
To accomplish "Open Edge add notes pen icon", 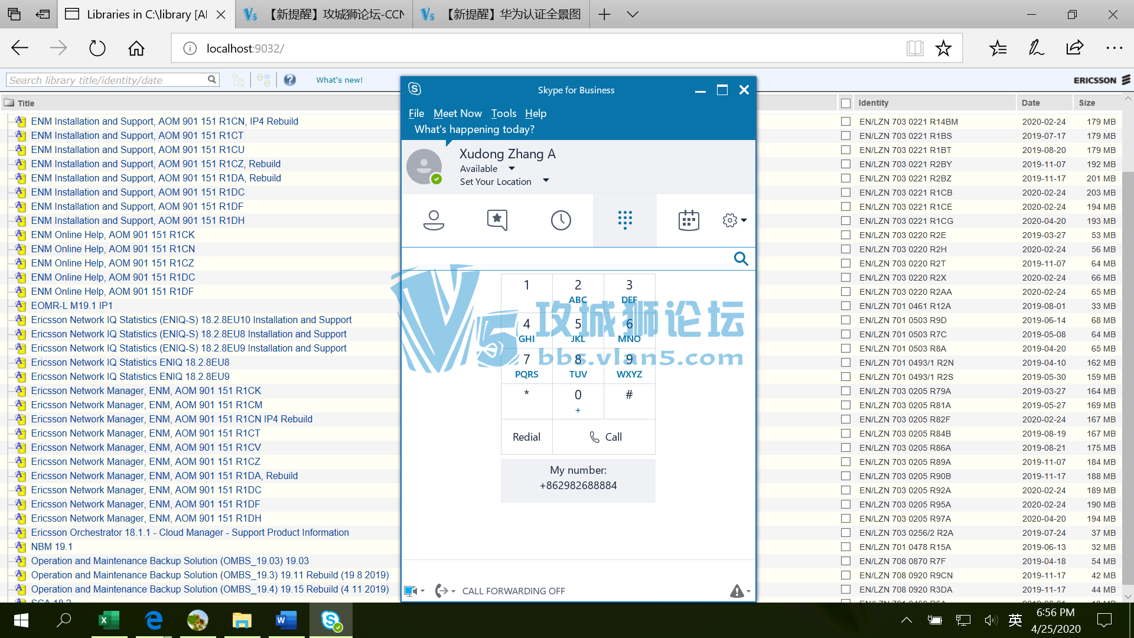I will 1036,48.
